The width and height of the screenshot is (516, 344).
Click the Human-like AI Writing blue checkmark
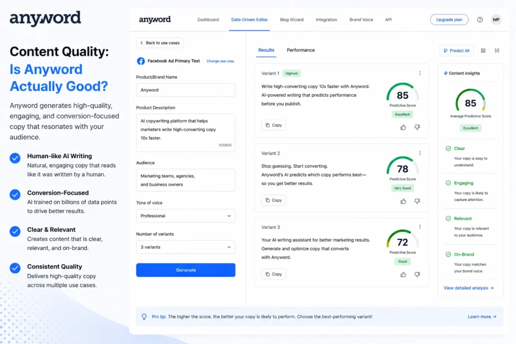[x=15, y=158]
